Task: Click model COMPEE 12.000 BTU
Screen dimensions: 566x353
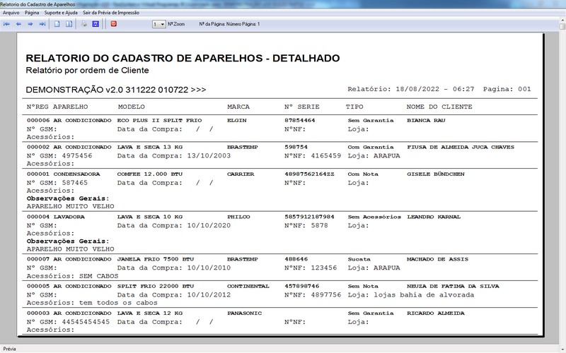Action: 150,174
